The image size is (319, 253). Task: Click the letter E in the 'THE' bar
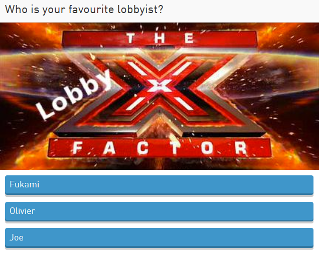pyautogui.click(x=189, y=38)
